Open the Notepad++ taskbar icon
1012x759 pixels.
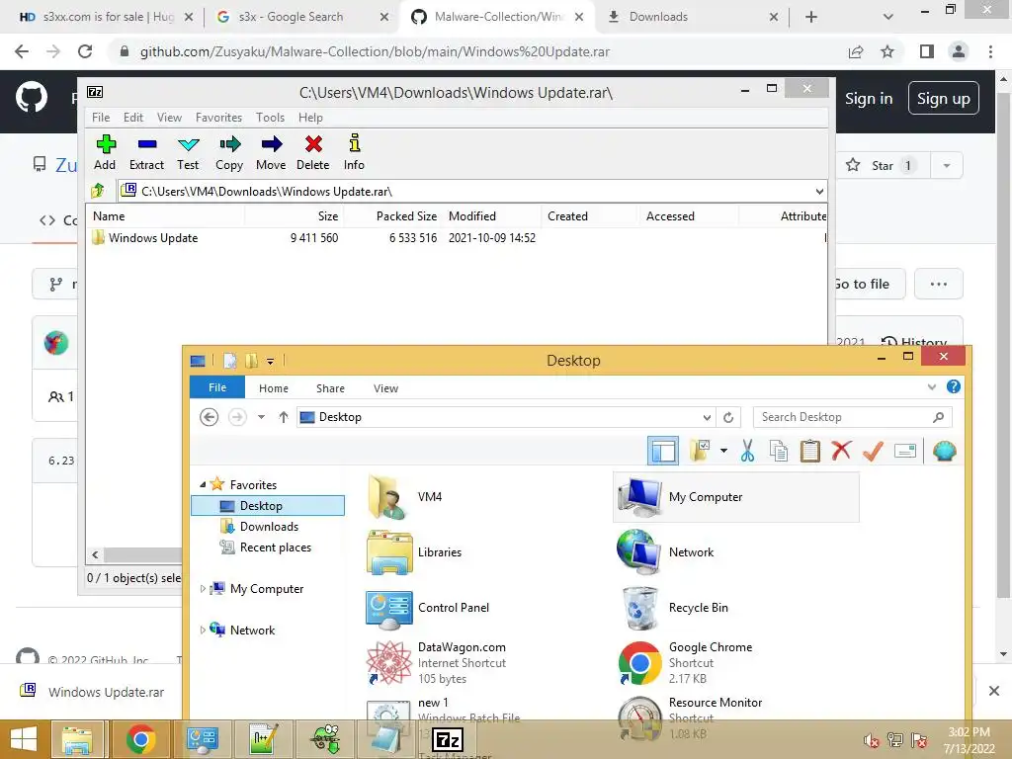(265, 739)
